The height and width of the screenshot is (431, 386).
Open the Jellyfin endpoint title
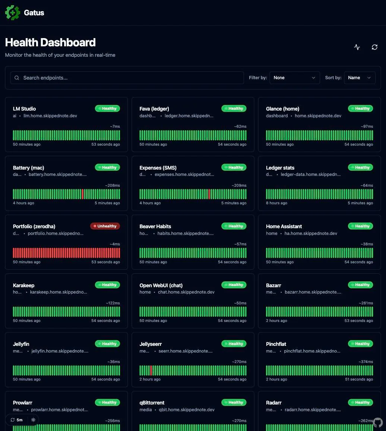click(21, 344)
